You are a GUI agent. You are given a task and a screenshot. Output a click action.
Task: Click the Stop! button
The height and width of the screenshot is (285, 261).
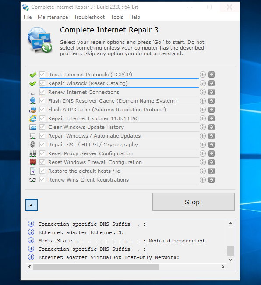(x=194, y=202)
